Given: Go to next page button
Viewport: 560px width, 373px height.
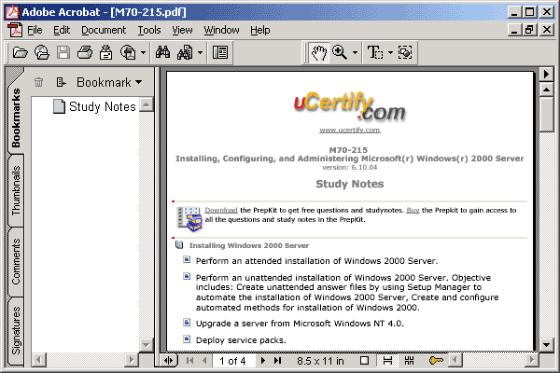Looking at the screenshot, I should pos(263,361).
